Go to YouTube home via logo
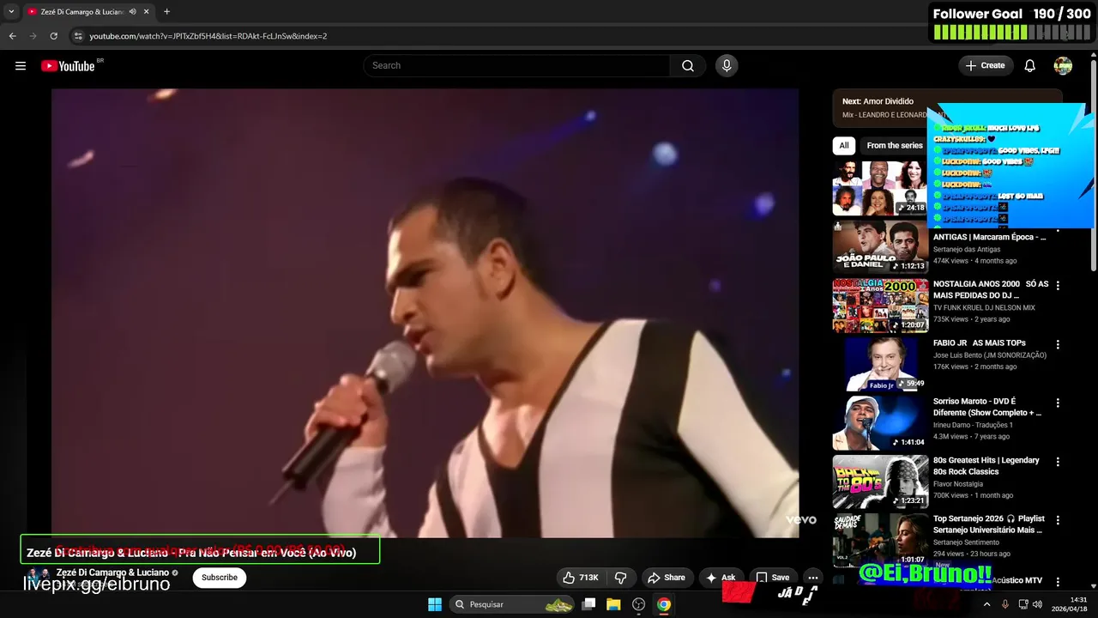This screenshot has width=1098, height=618. pos(68,66)
